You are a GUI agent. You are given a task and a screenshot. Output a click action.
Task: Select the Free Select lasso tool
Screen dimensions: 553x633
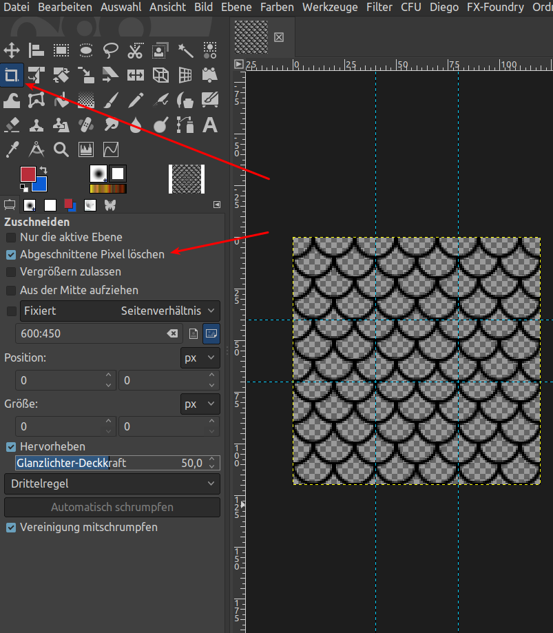(x=111, y=50)
